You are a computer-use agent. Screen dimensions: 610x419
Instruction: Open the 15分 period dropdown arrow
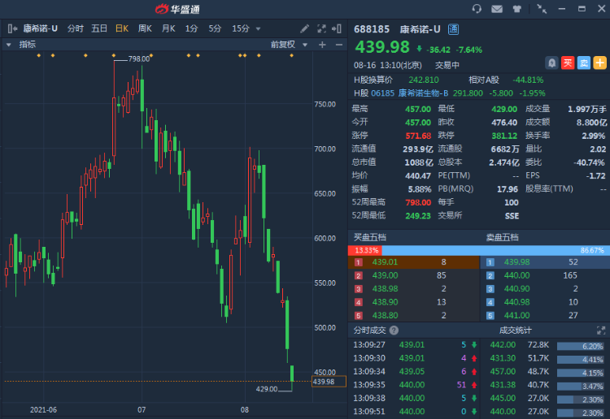pos(258,28)
